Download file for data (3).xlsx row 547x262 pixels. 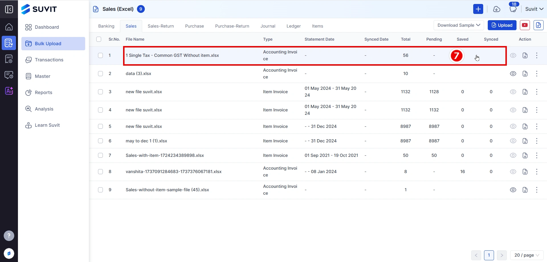[x=525, y=74]
